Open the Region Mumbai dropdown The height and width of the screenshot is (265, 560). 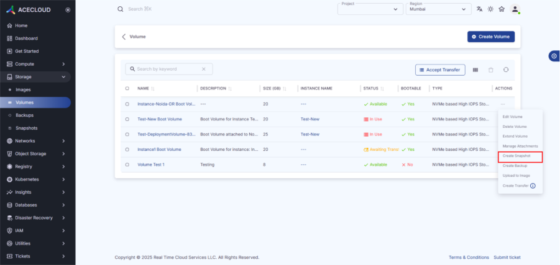coord(439,9)
